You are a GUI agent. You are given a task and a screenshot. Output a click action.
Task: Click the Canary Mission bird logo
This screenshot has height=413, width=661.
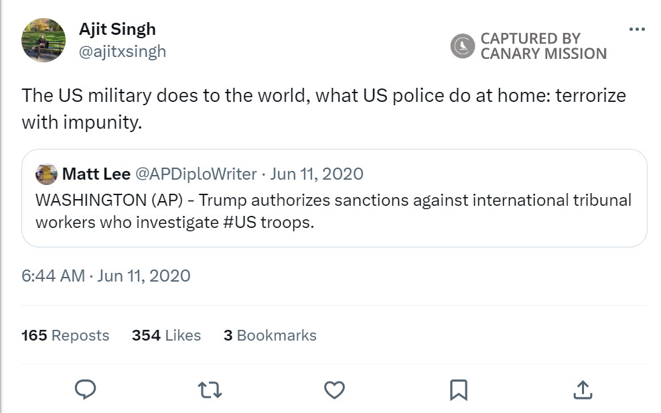[x=462, y=46]
